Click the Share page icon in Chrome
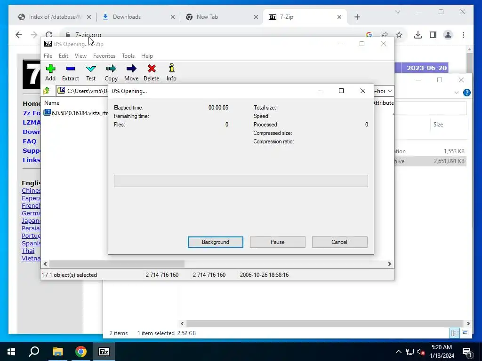This screenshot has height=361, width=482. tap(384, 35)
